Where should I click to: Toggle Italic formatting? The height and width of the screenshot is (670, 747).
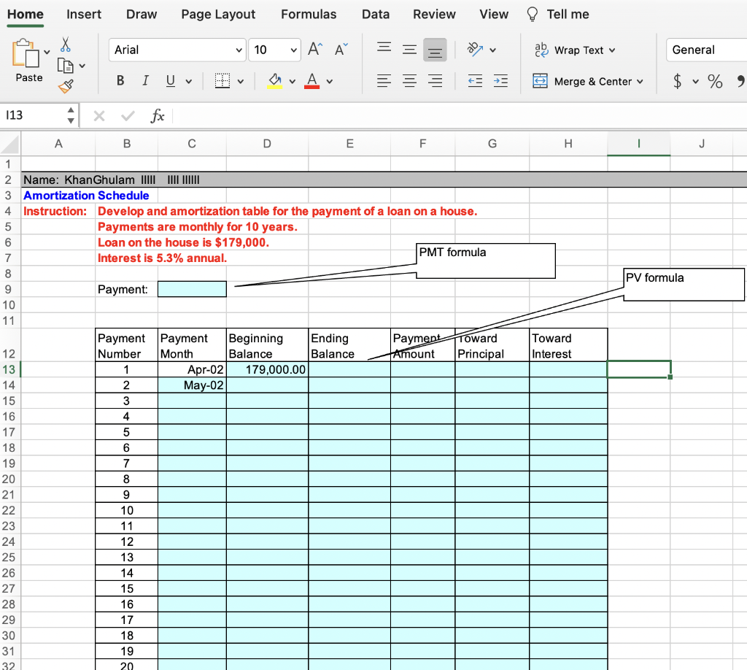[144, 80]
